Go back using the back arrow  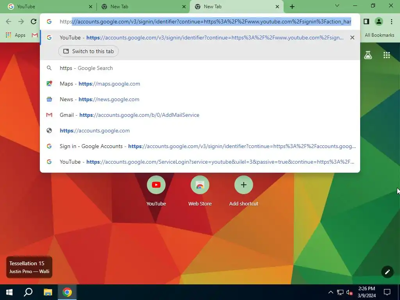click(9, 22)
